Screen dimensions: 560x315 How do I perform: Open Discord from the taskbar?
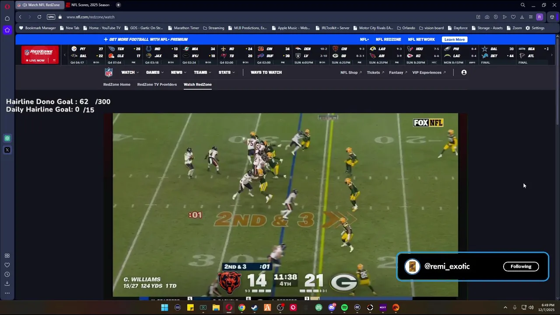(332, 308)
